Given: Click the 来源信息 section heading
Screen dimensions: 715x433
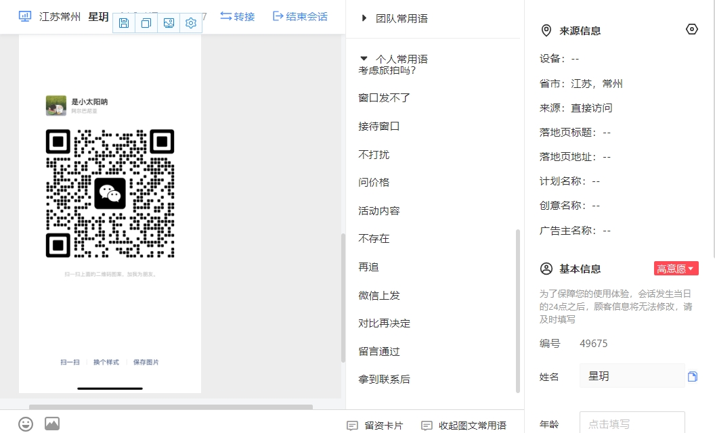Looking at the screenshot, I should click(x=580, y=30).
